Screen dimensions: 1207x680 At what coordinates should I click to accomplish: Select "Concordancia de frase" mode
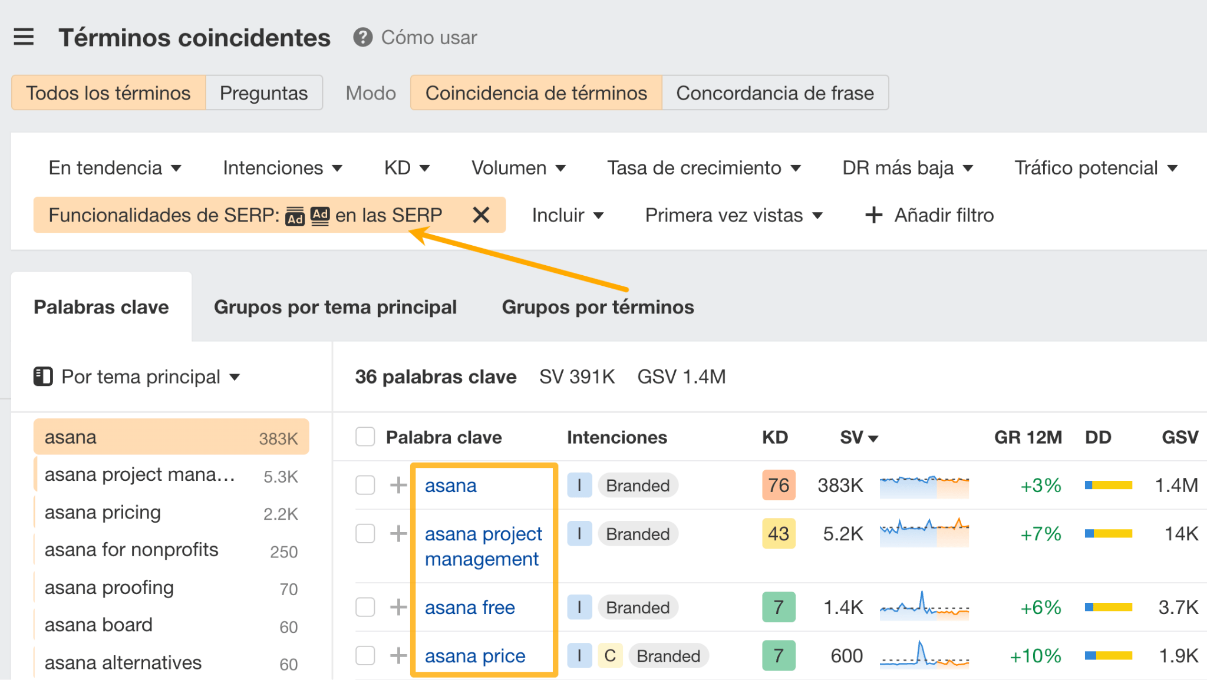tap(776, 92)
